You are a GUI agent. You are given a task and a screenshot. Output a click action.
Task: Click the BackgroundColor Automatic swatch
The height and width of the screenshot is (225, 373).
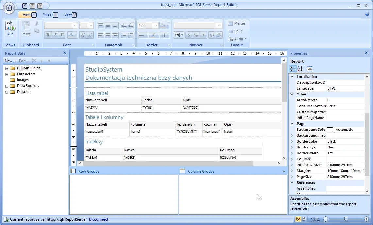point(330,130)
